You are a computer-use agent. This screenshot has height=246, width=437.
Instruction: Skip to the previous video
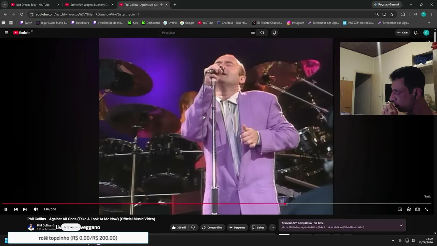click(x=16, y=209)
